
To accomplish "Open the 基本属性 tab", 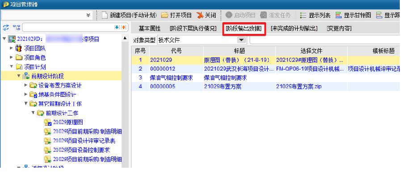I will (150, 29).
